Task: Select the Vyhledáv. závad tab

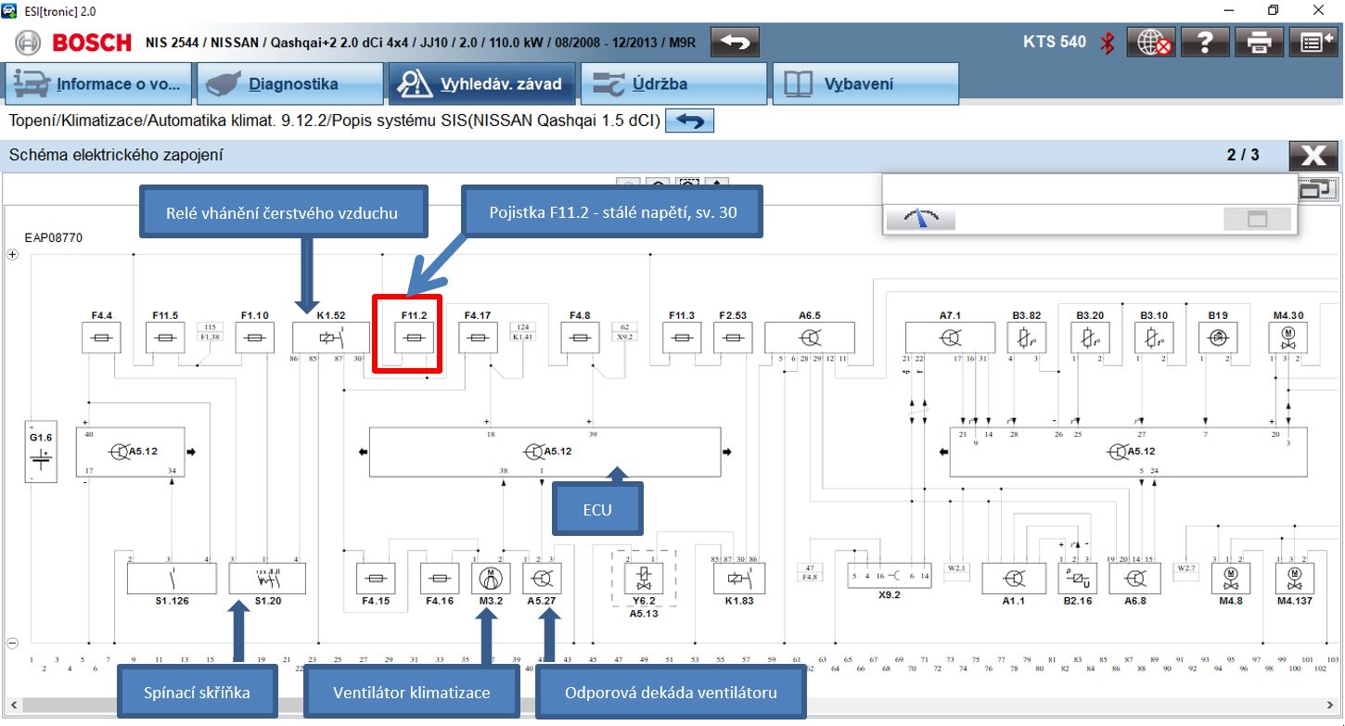Action: pyautogui.click(x=481, y=84)
